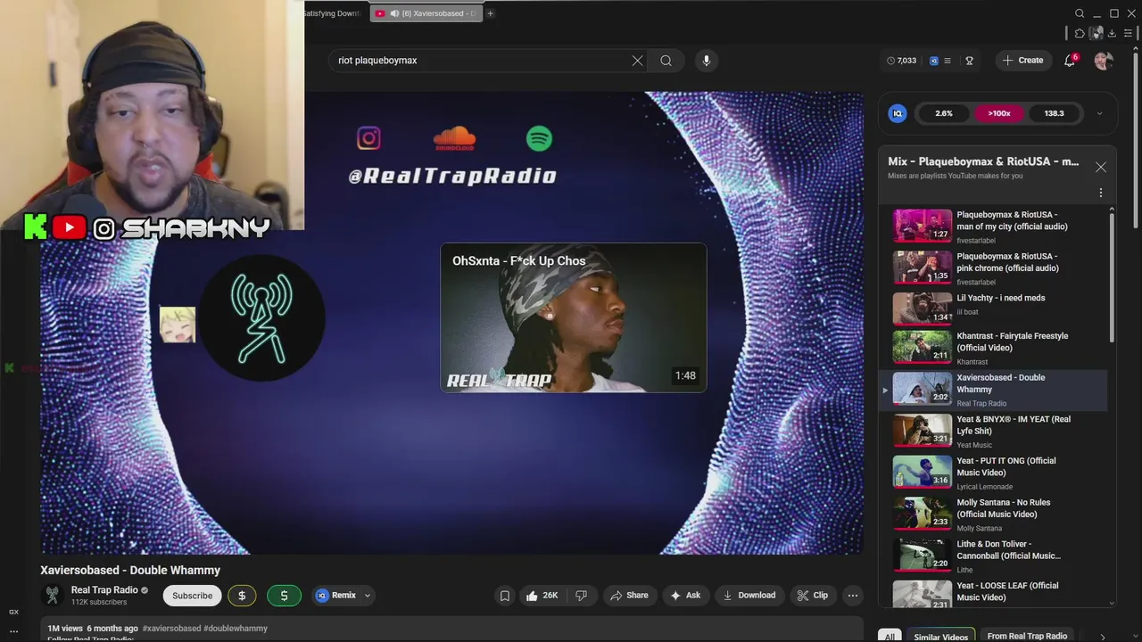This screenshot has height=642, width=1142.
Task: Open more actions three-dot menu under video
Action: (x=853, y=596)
